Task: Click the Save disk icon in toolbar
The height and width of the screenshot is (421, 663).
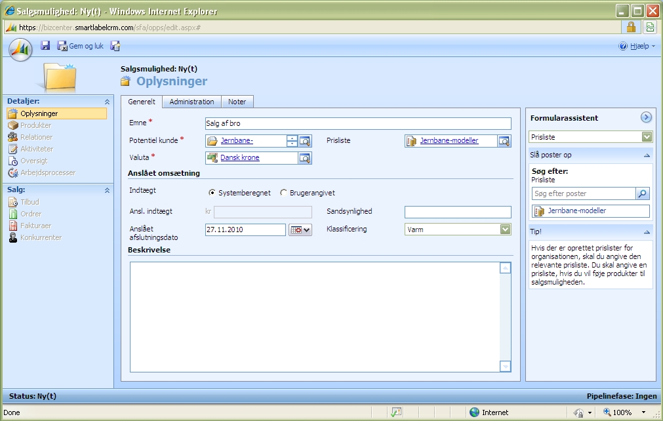Action: point(45,46)
